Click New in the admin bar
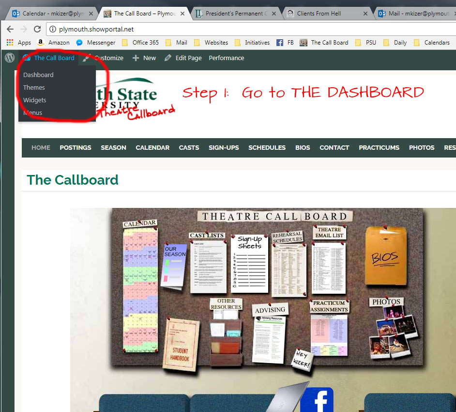Viewport: 456px width, 412px height. point(144,58)
